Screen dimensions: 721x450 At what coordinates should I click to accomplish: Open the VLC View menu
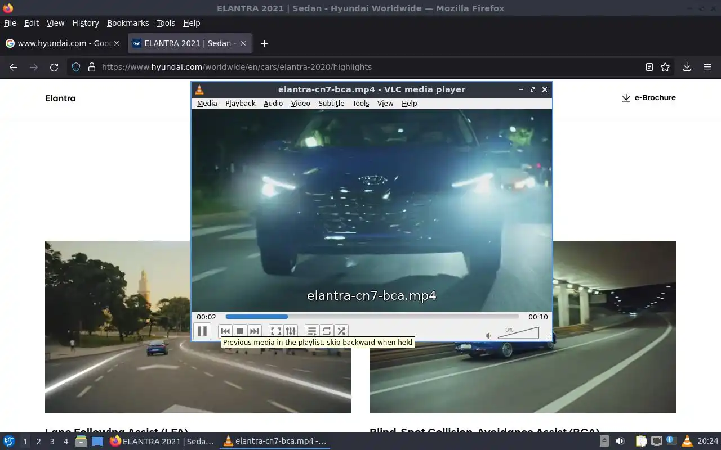tap(385, 103)
